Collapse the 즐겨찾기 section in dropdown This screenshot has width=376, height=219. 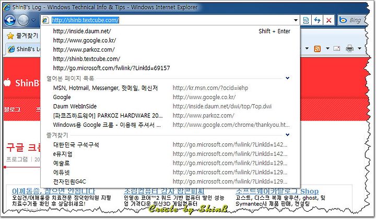click(288, 135)
